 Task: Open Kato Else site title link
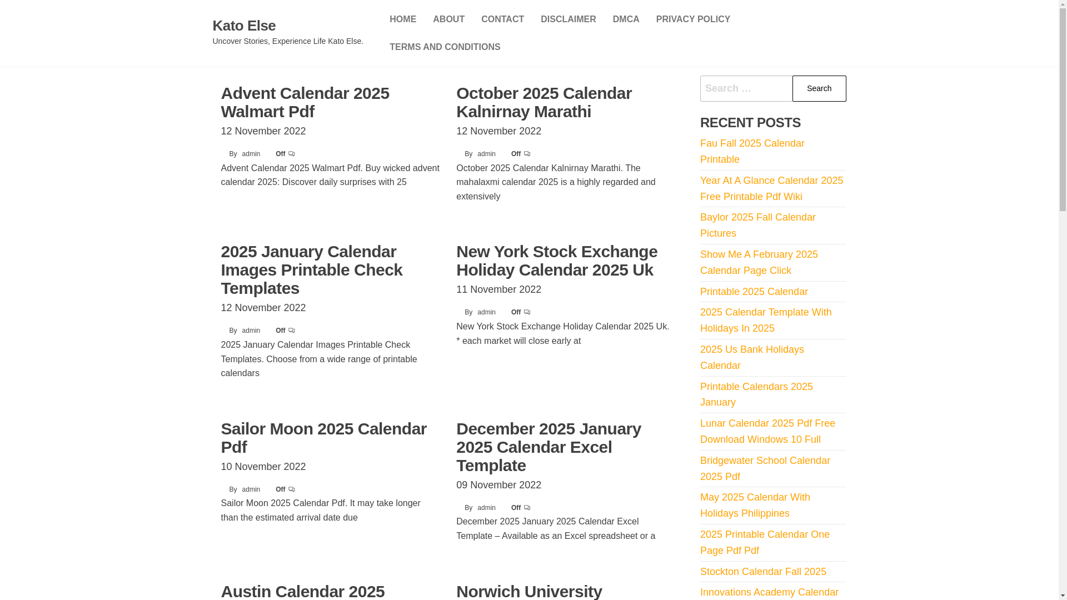244,26
